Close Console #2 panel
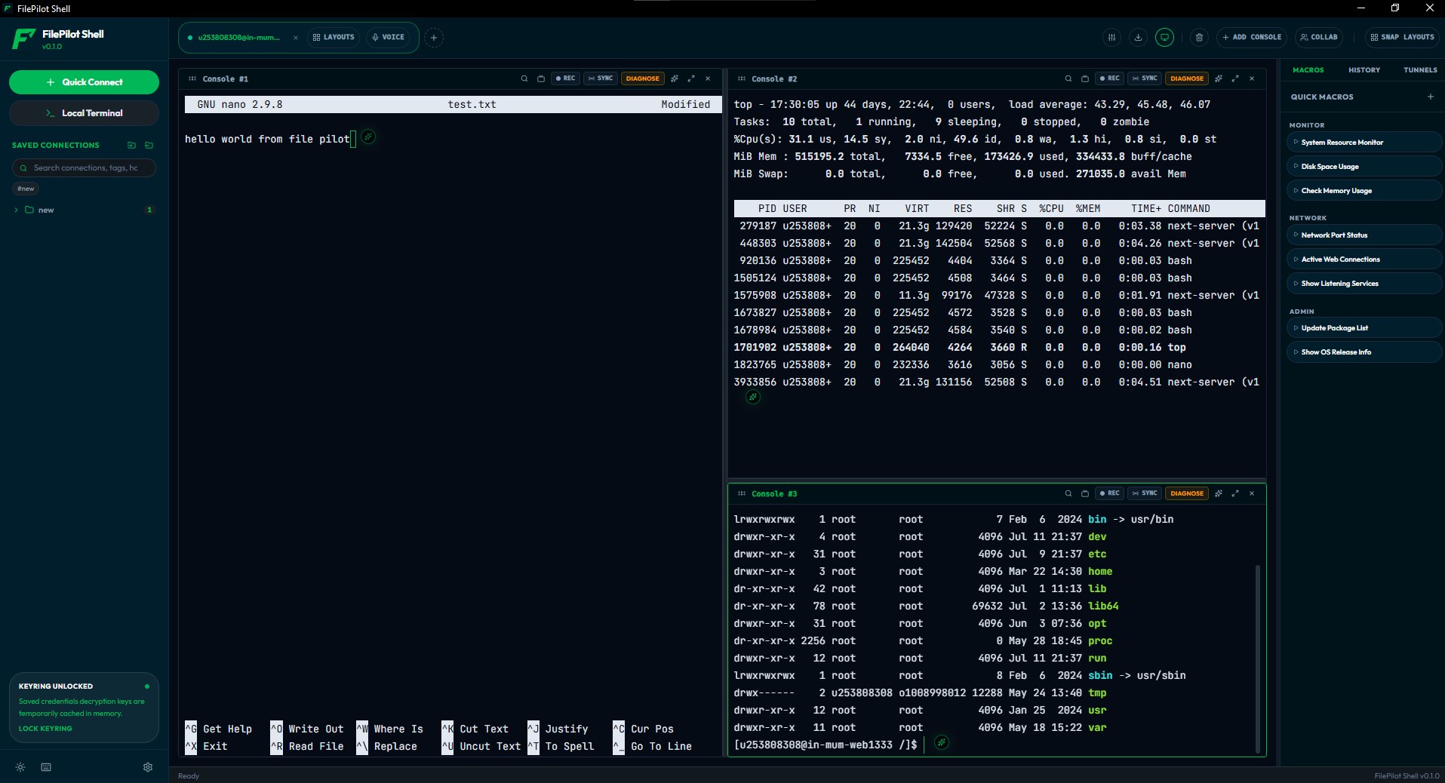 [1252, 78]
